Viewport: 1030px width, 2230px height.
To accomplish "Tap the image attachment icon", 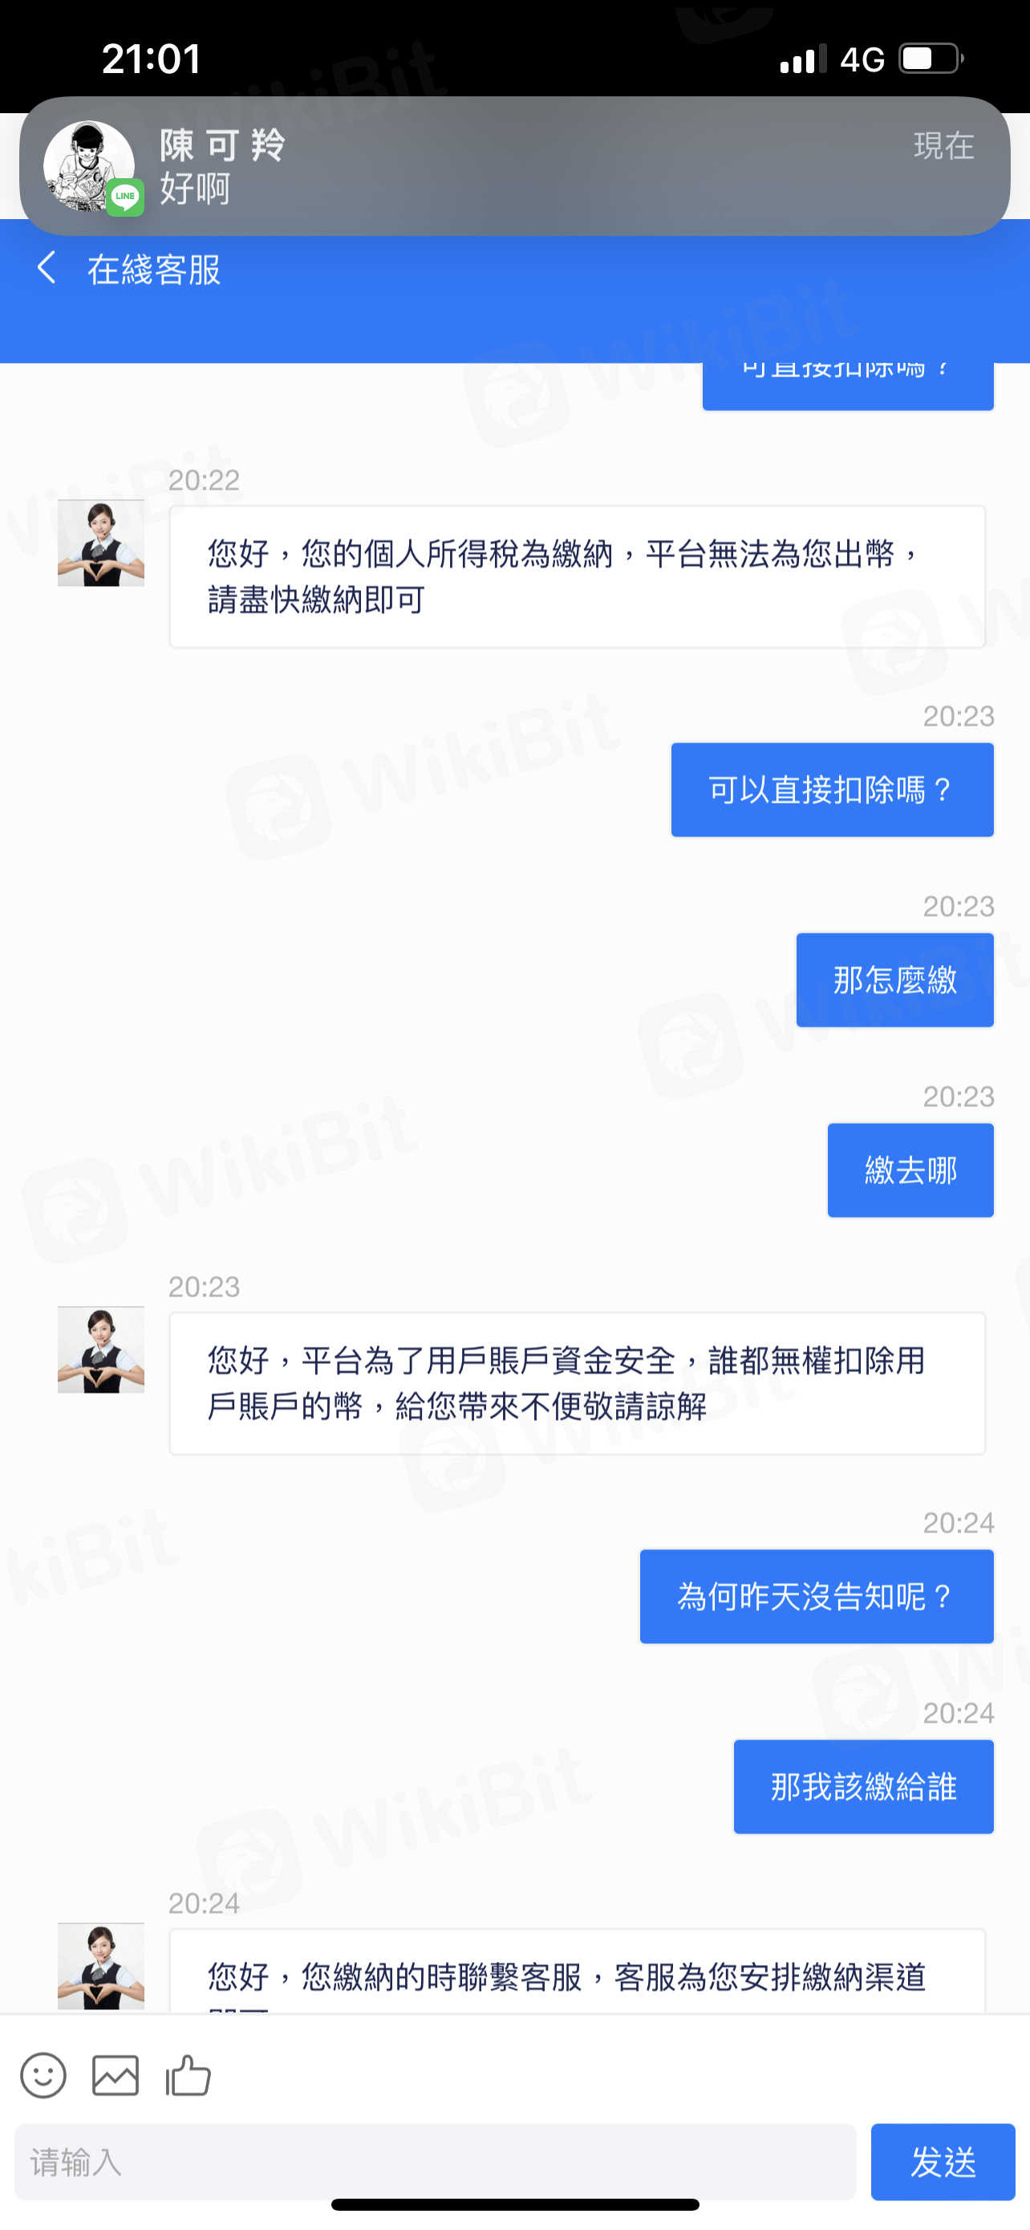I will pos(115,2076).
